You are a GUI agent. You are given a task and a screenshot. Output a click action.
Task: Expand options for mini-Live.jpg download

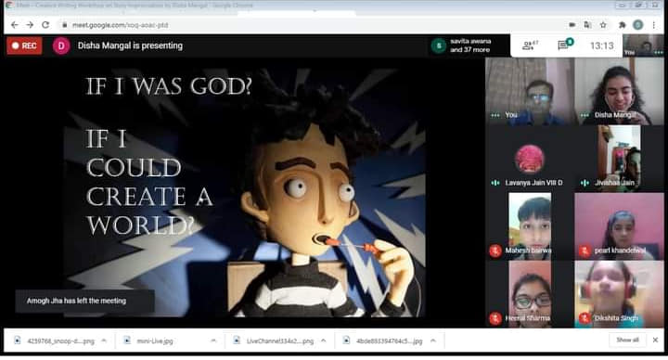pos(213,341)
